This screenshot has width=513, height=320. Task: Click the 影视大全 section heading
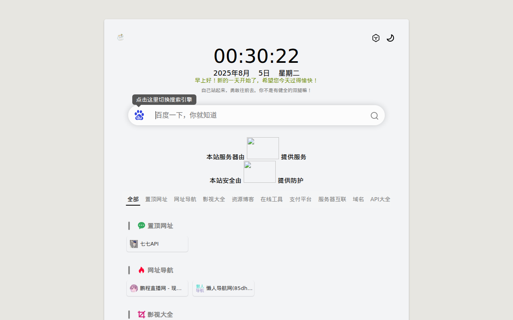[160, 315]
